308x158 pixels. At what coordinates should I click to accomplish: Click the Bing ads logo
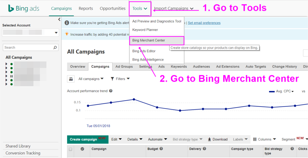click(23, 9)
